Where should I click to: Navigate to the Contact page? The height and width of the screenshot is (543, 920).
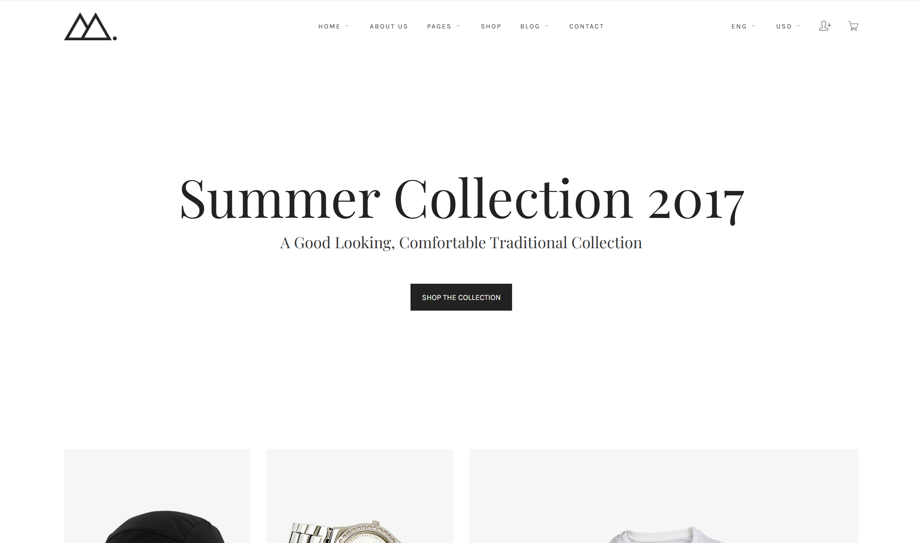point(586,27)
